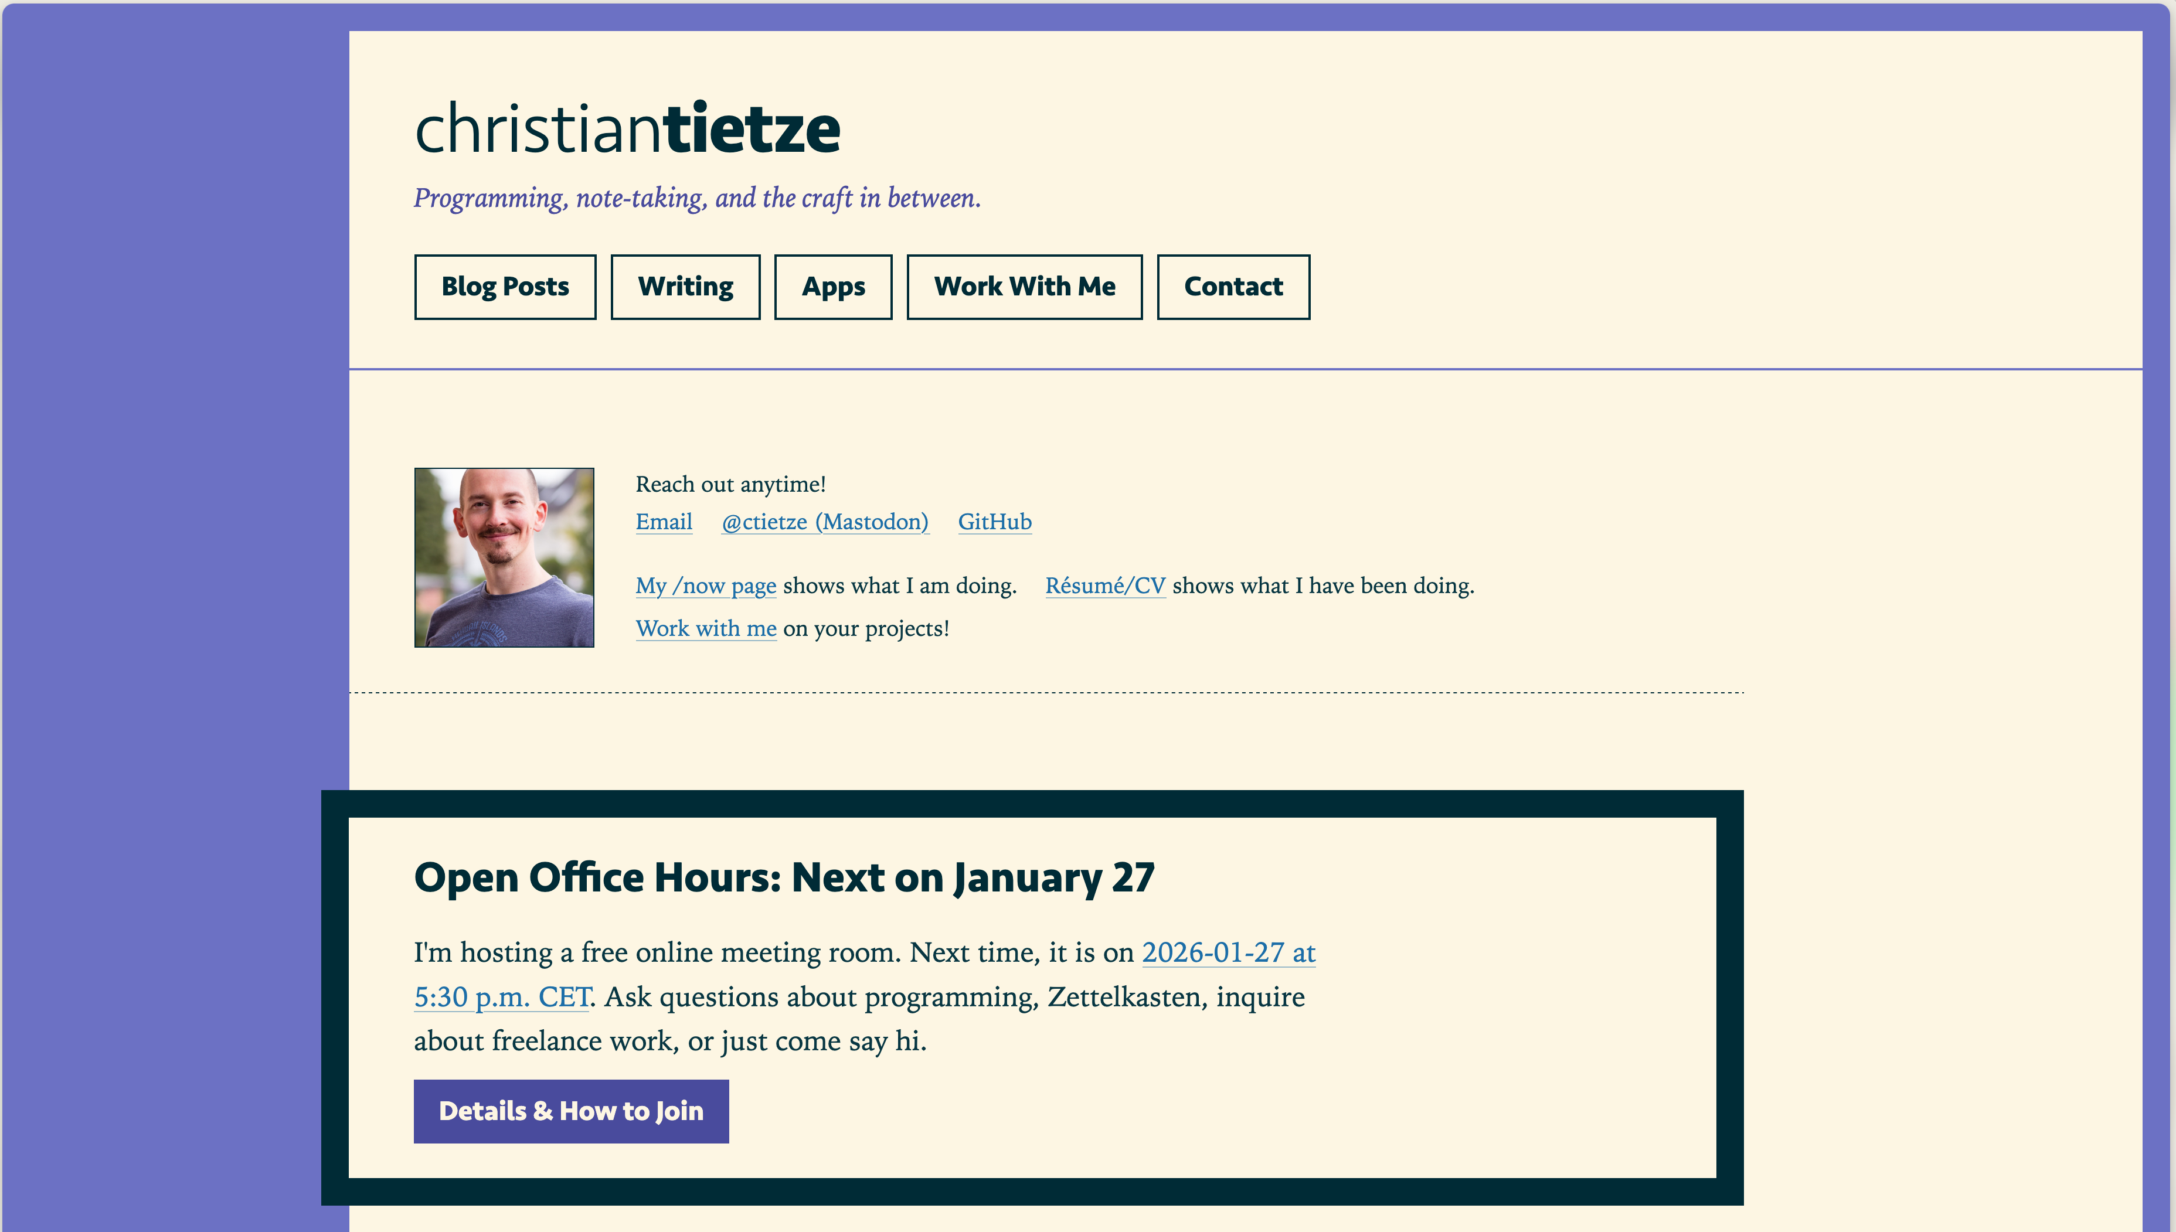The image size is (2176, 1232).
Task: Select Work With Me in navigation
Action: [x=1025, y=287]
